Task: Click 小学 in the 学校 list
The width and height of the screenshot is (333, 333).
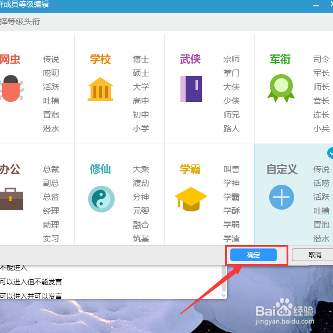Action: click(141, 129)
